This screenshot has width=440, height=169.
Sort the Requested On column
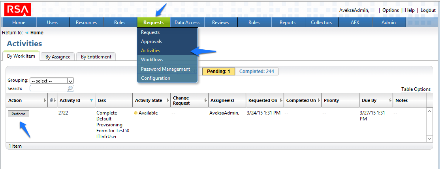pos(281,101)
